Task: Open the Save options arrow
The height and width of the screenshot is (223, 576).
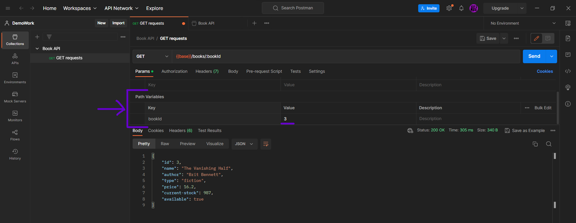Action: coord(504,39)
